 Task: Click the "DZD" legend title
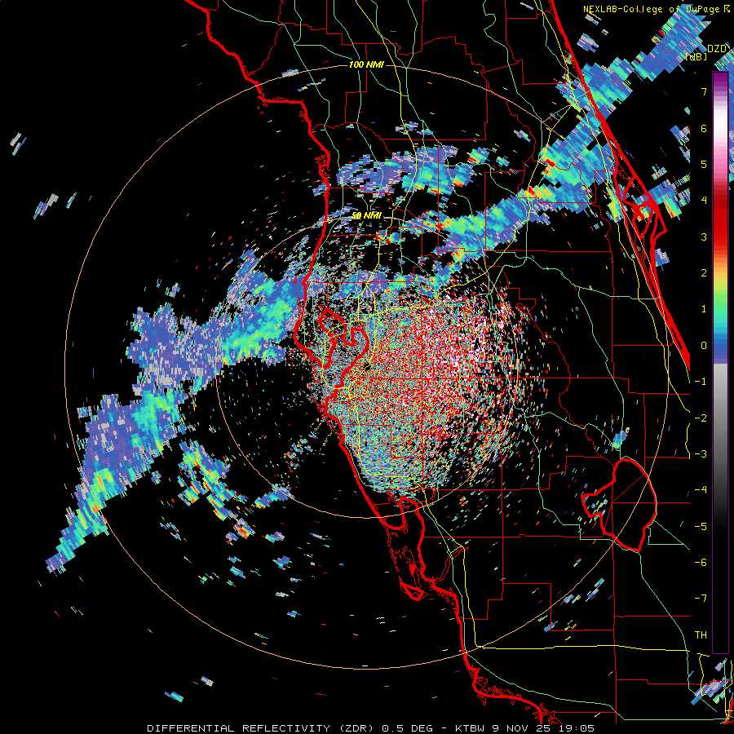coord(717,49)
